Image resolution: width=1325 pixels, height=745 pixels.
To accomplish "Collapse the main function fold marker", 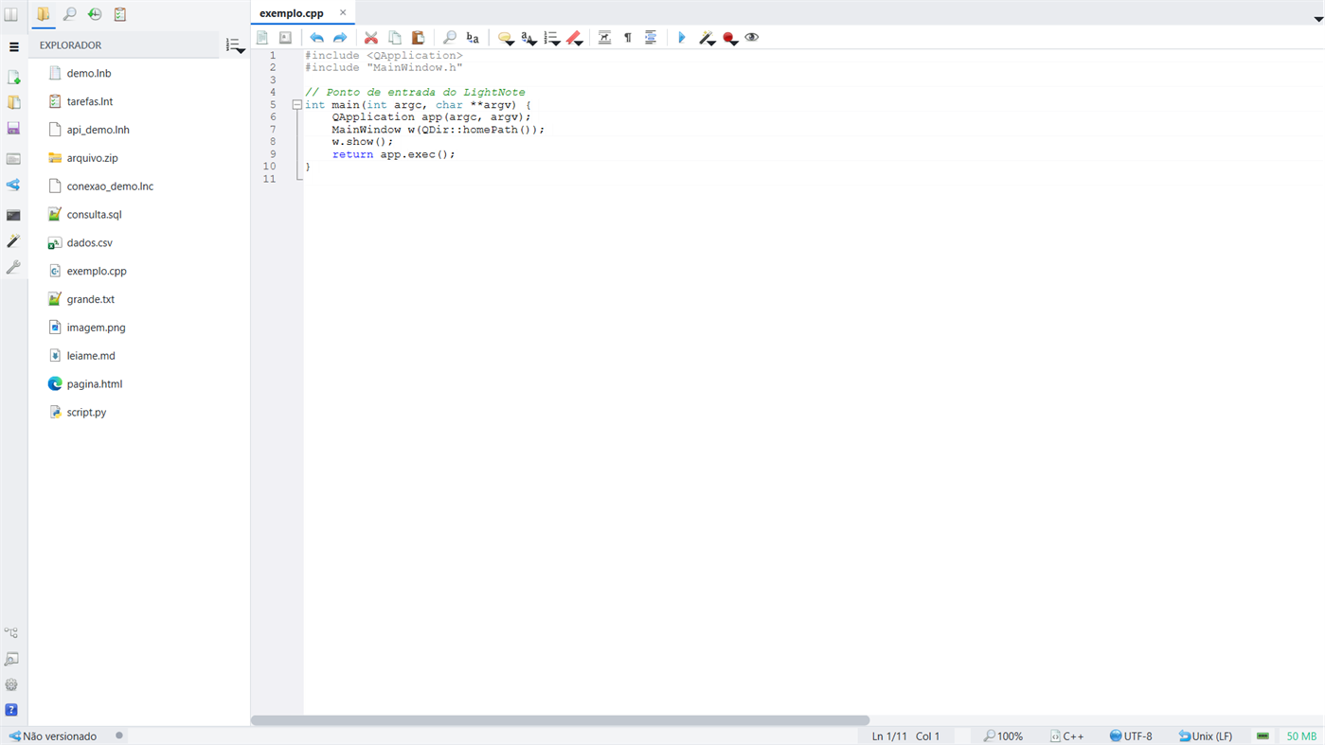I will point(297,105).
